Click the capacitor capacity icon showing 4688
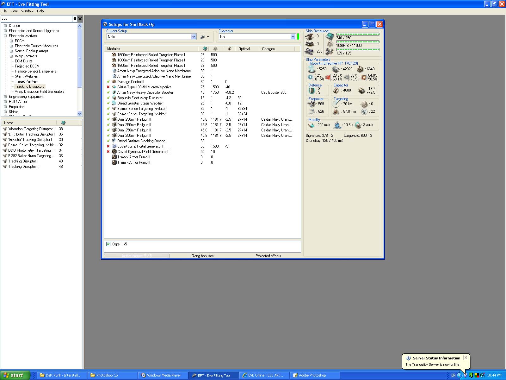 pos(336,91)
